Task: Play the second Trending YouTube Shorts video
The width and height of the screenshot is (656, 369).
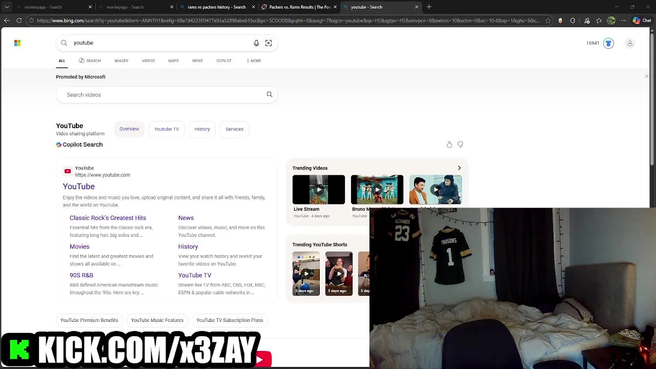Action: click(339, 274)
